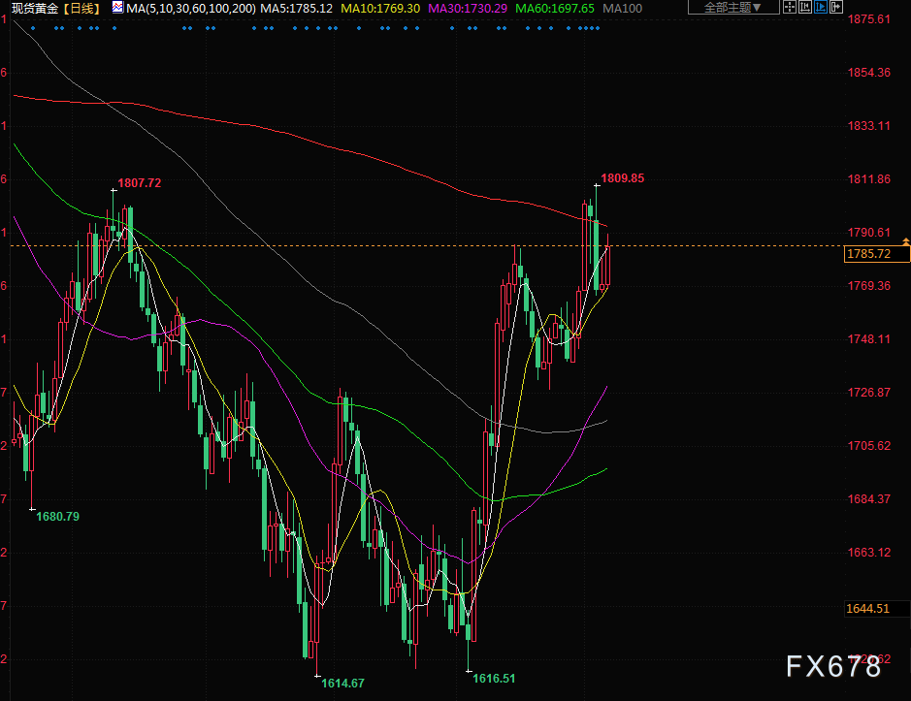Click the MA100 label

click(x=622, y=8)
